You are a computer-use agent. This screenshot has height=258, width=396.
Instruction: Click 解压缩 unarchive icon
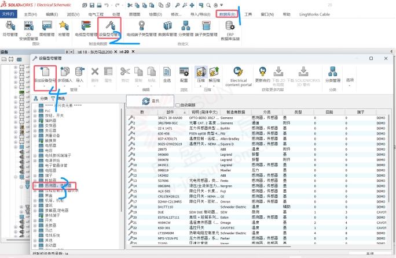[214, 75]
